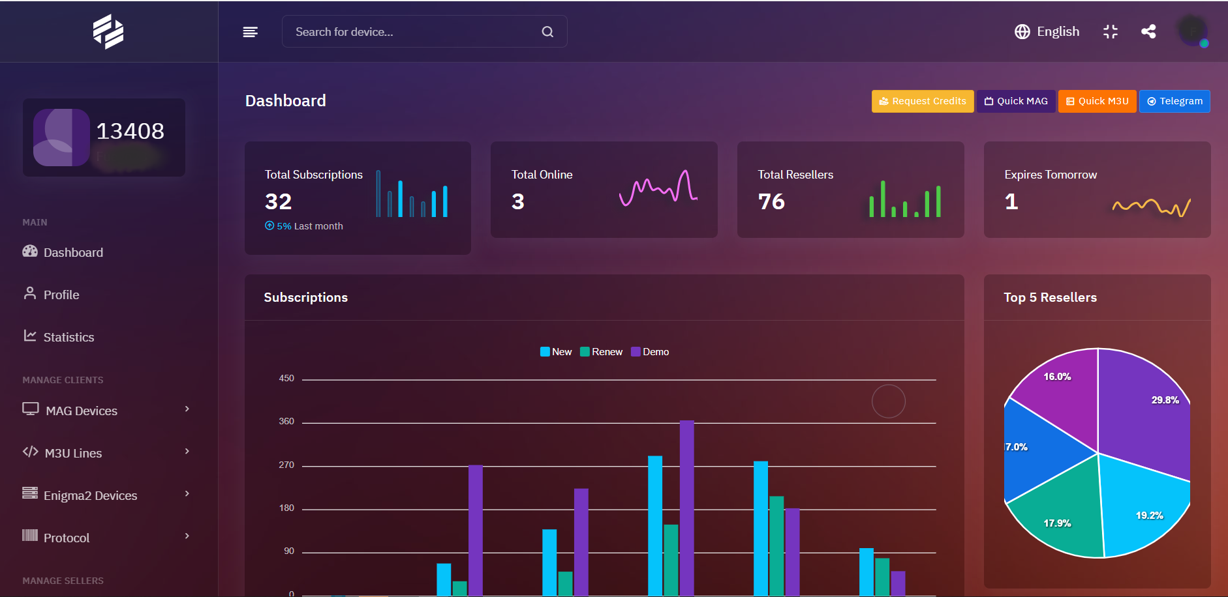Enter fullscreen mode via the expand icon
The width and height of the screenshot is (1228, 597).
[x=1111, y=31]
